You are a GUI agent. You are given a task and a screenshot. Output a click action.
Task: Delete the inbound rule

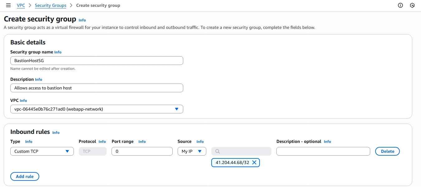(x=387, y=151)
